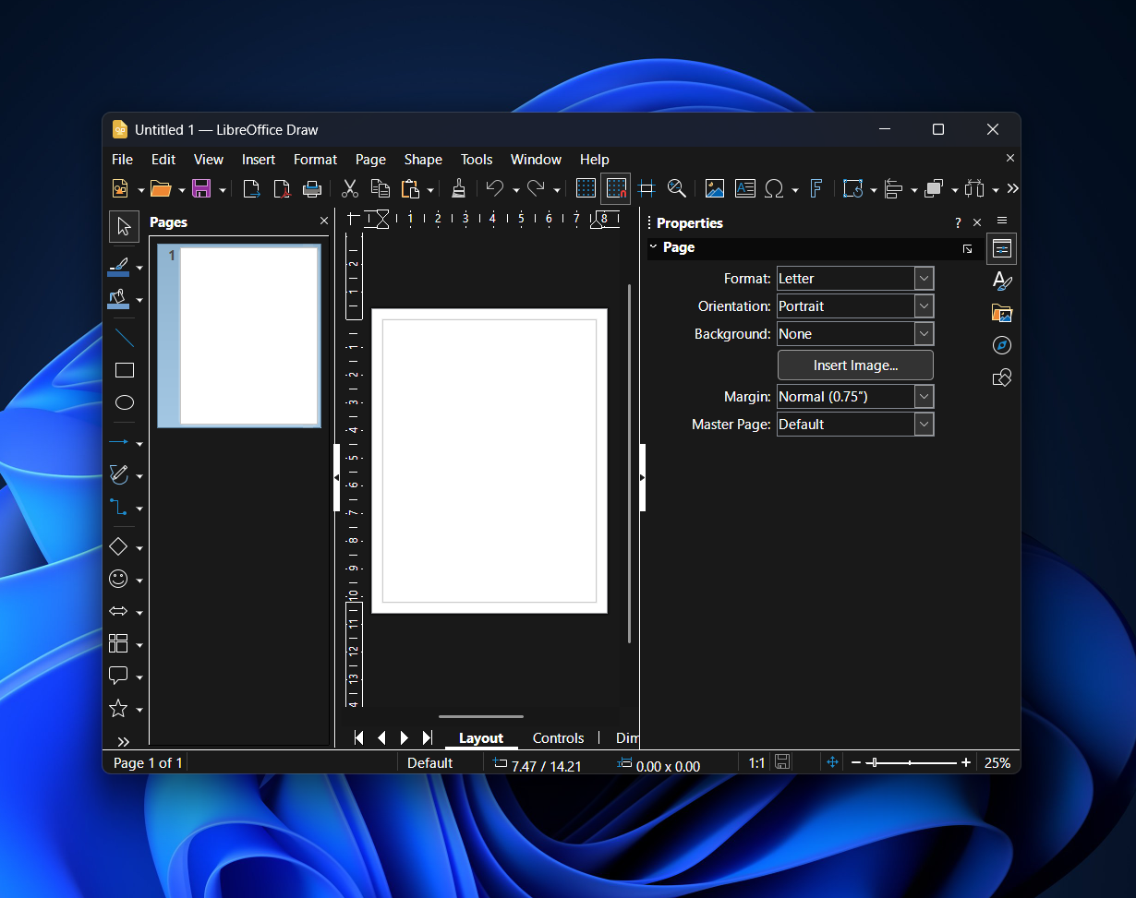Viewport: 1136px width, 898px height.
Task: Toggle Helplines While Moving
Action: [647, 189]
